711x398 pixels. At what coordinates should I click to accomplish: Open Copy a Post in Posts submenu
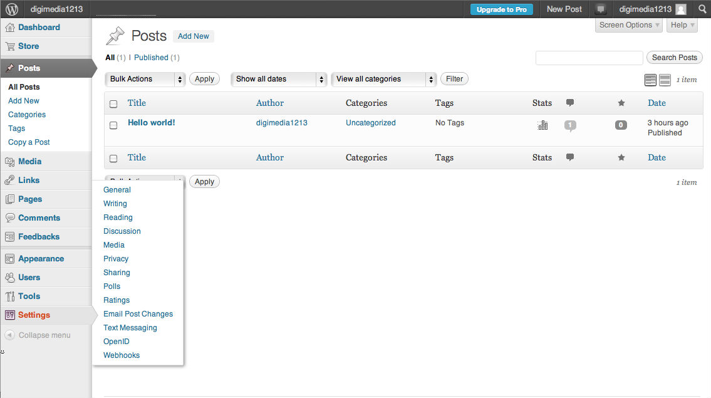pyautogui.click(x=29, y=142)
